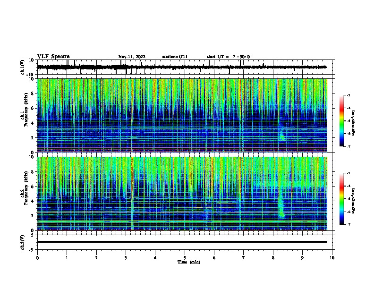Click the "-7" label on the ch.2 color scale
Viewport: 374px width, 289px height.
[x=348, y=224]
